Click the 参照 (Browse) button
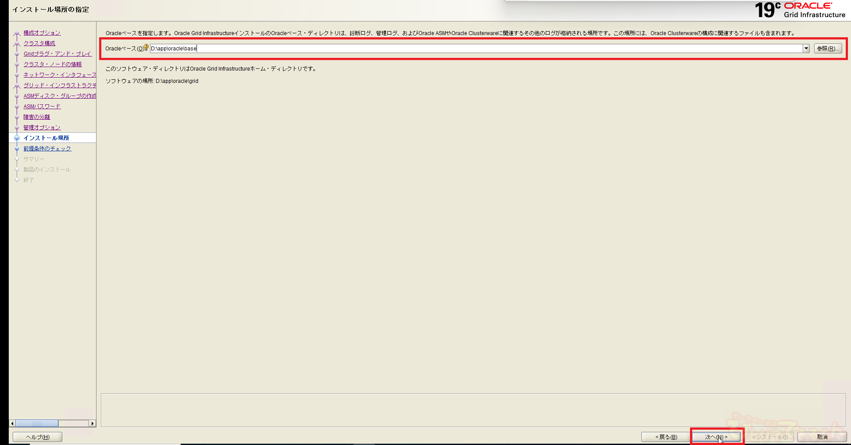Viewport: 851px width, 445px height. tap(827, 49)
